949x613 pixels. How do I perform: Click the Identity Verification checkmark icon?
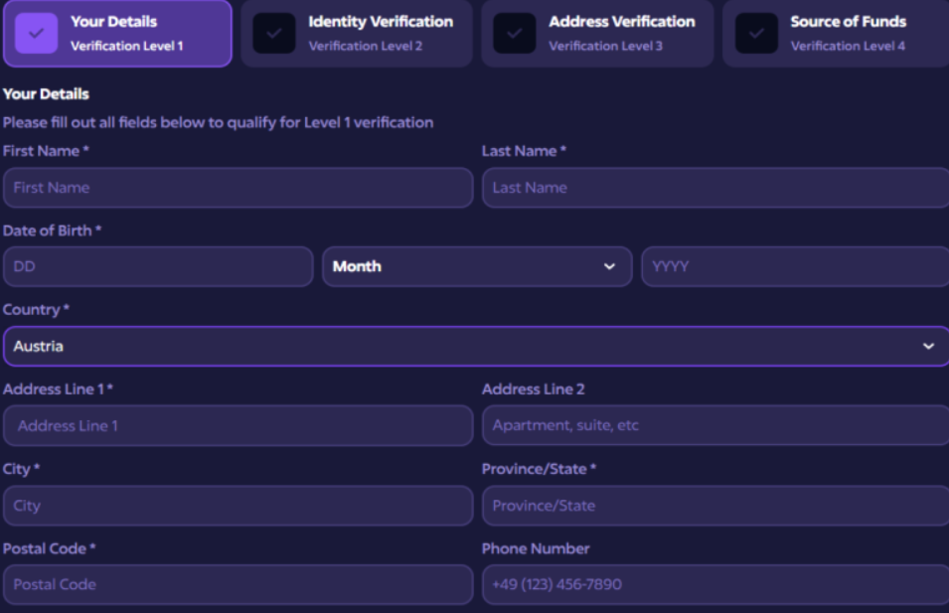click(x=274, y=33)
